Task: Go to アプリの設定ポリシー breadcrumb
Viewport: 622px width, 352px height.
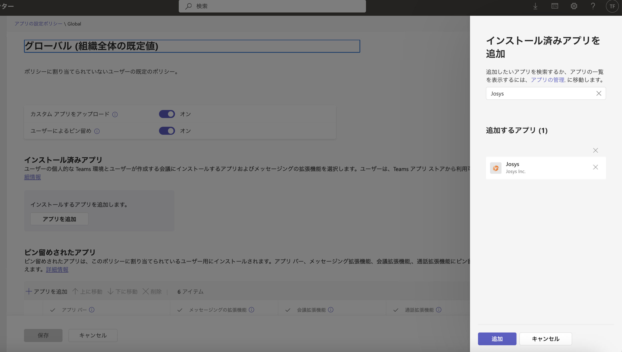Action: (x=38, y=24)
